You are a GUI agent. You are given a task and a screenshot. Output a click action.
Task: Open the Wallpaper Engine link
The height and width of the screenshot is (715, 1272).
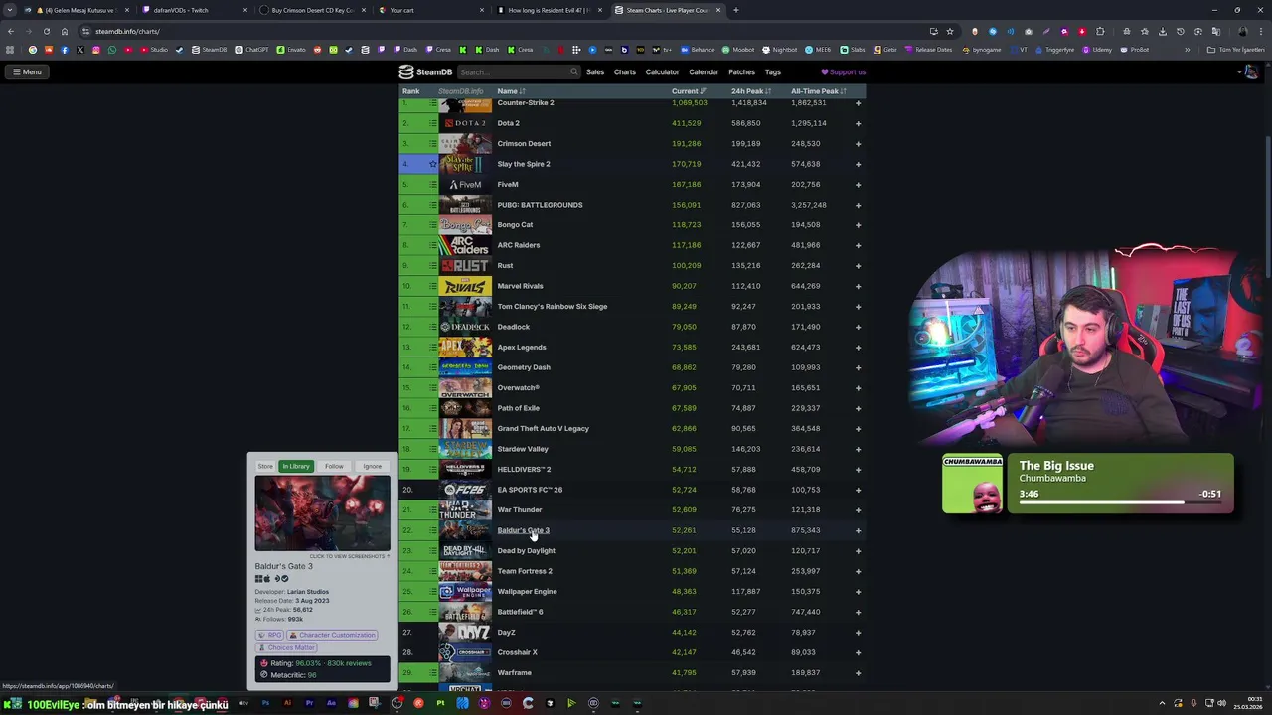[x=527, y=591]
